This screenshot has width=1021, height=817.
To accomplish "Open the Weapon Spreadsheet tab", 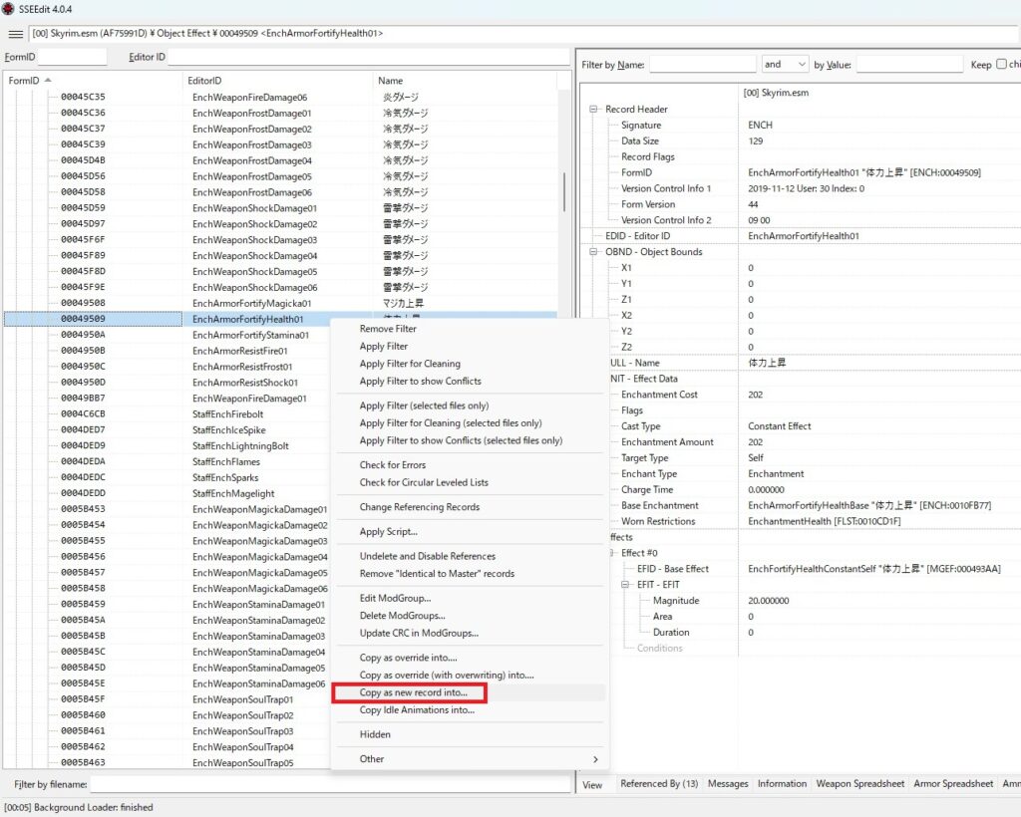I will pyautogui.click(x=859, y=784).
